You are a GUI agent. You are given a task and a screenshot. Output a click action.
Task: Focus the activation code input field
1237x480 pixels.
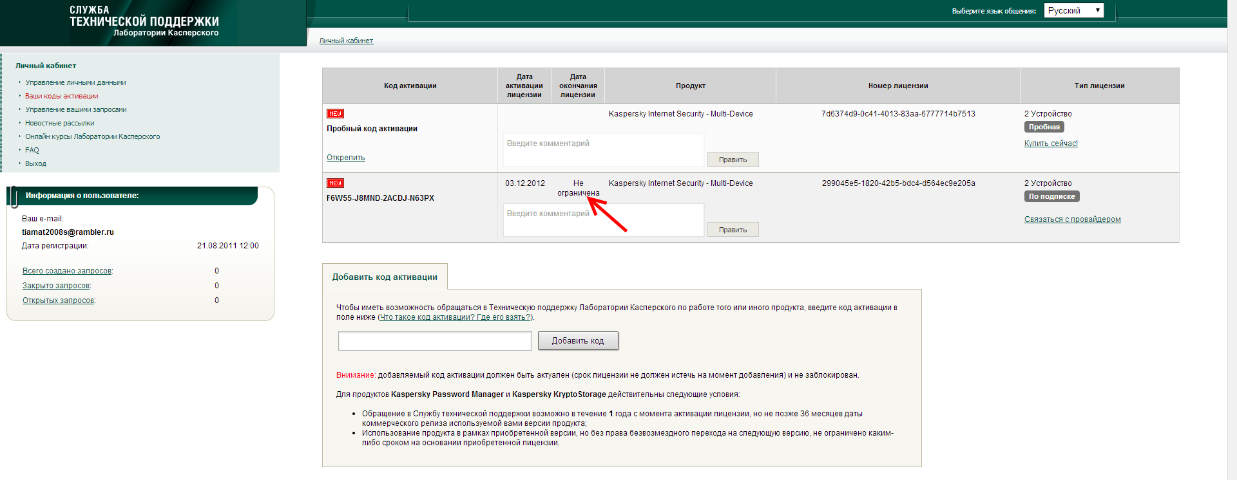point(435,341)
